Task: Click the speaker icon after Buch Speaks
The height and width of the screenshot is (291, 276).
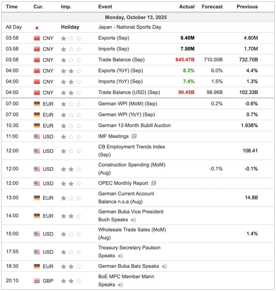Action: pos(133,220)
